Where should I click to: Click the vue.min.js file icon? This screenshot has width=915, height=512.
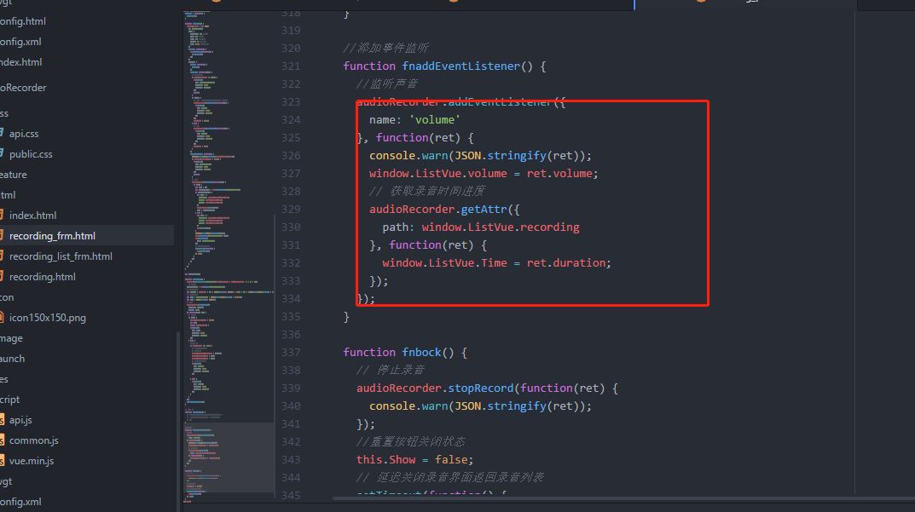click(x=2, y=461)
